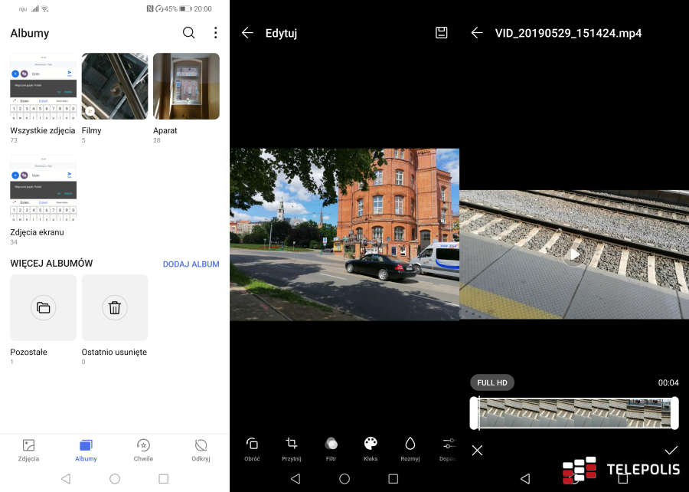Open search in Albumy gallery
Viewport: 689px width, 492px height.
(x=188, y=33)
